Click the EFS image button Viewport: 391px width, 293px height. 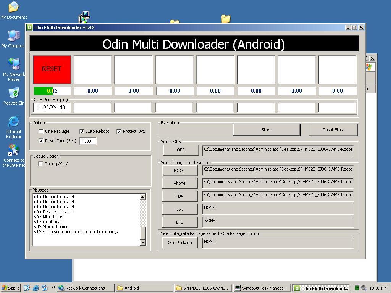pos(179,222)
